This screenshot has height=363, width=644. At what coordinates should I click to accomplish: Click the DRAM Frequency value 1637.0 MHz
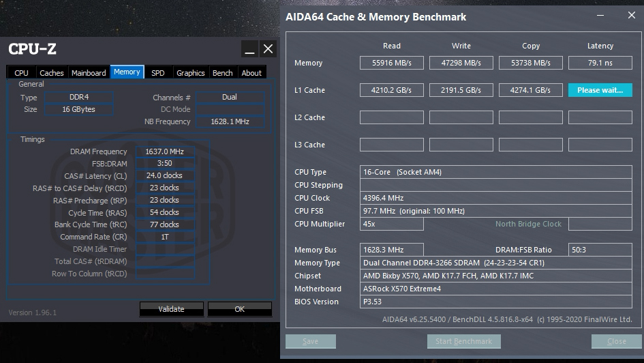click(165, 151)
